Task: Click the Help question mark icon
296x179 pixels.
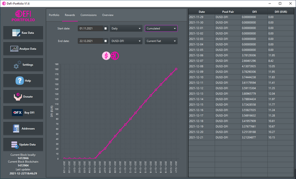Action: tap(19, 81)
